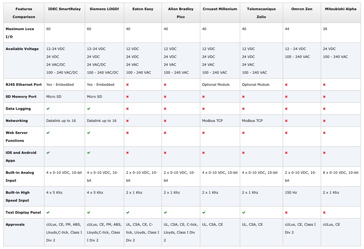Click Modbus TCP under Crouzet Millenium

212,121
